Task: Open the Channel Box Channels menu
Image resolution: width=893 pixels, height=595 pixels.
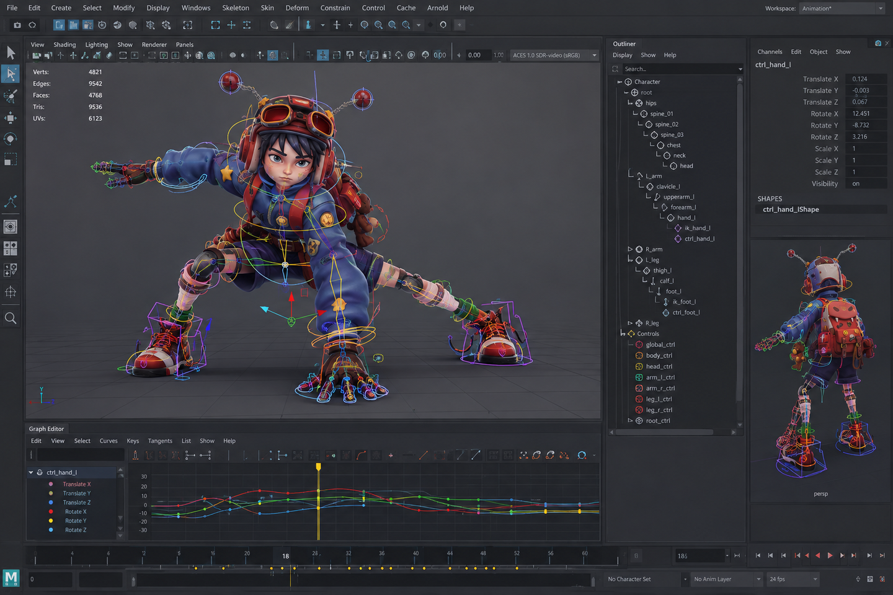Action: 770,52
